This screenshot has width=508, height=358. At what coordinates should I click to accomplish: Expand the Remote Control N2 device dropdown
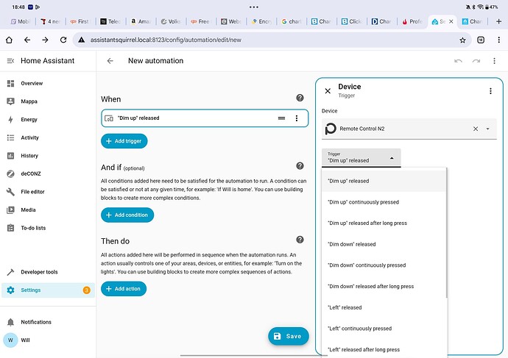(487, 129)
